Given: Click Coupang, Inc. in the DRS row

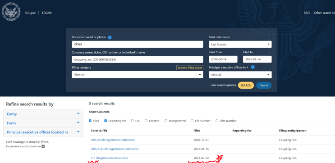Looking at the screenshot, I should point(288,140).
